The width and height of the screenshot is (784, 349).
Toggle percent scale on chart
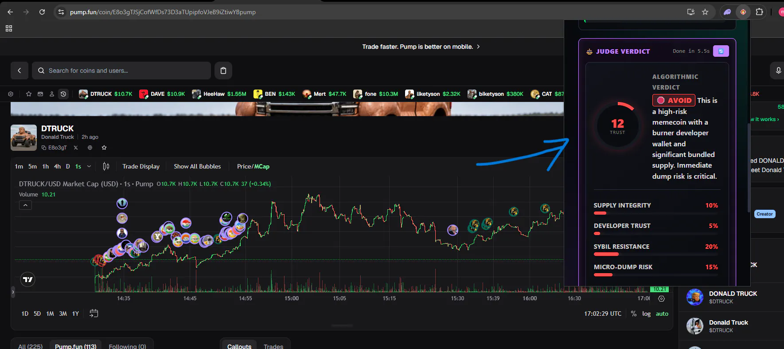coord(634,314)
